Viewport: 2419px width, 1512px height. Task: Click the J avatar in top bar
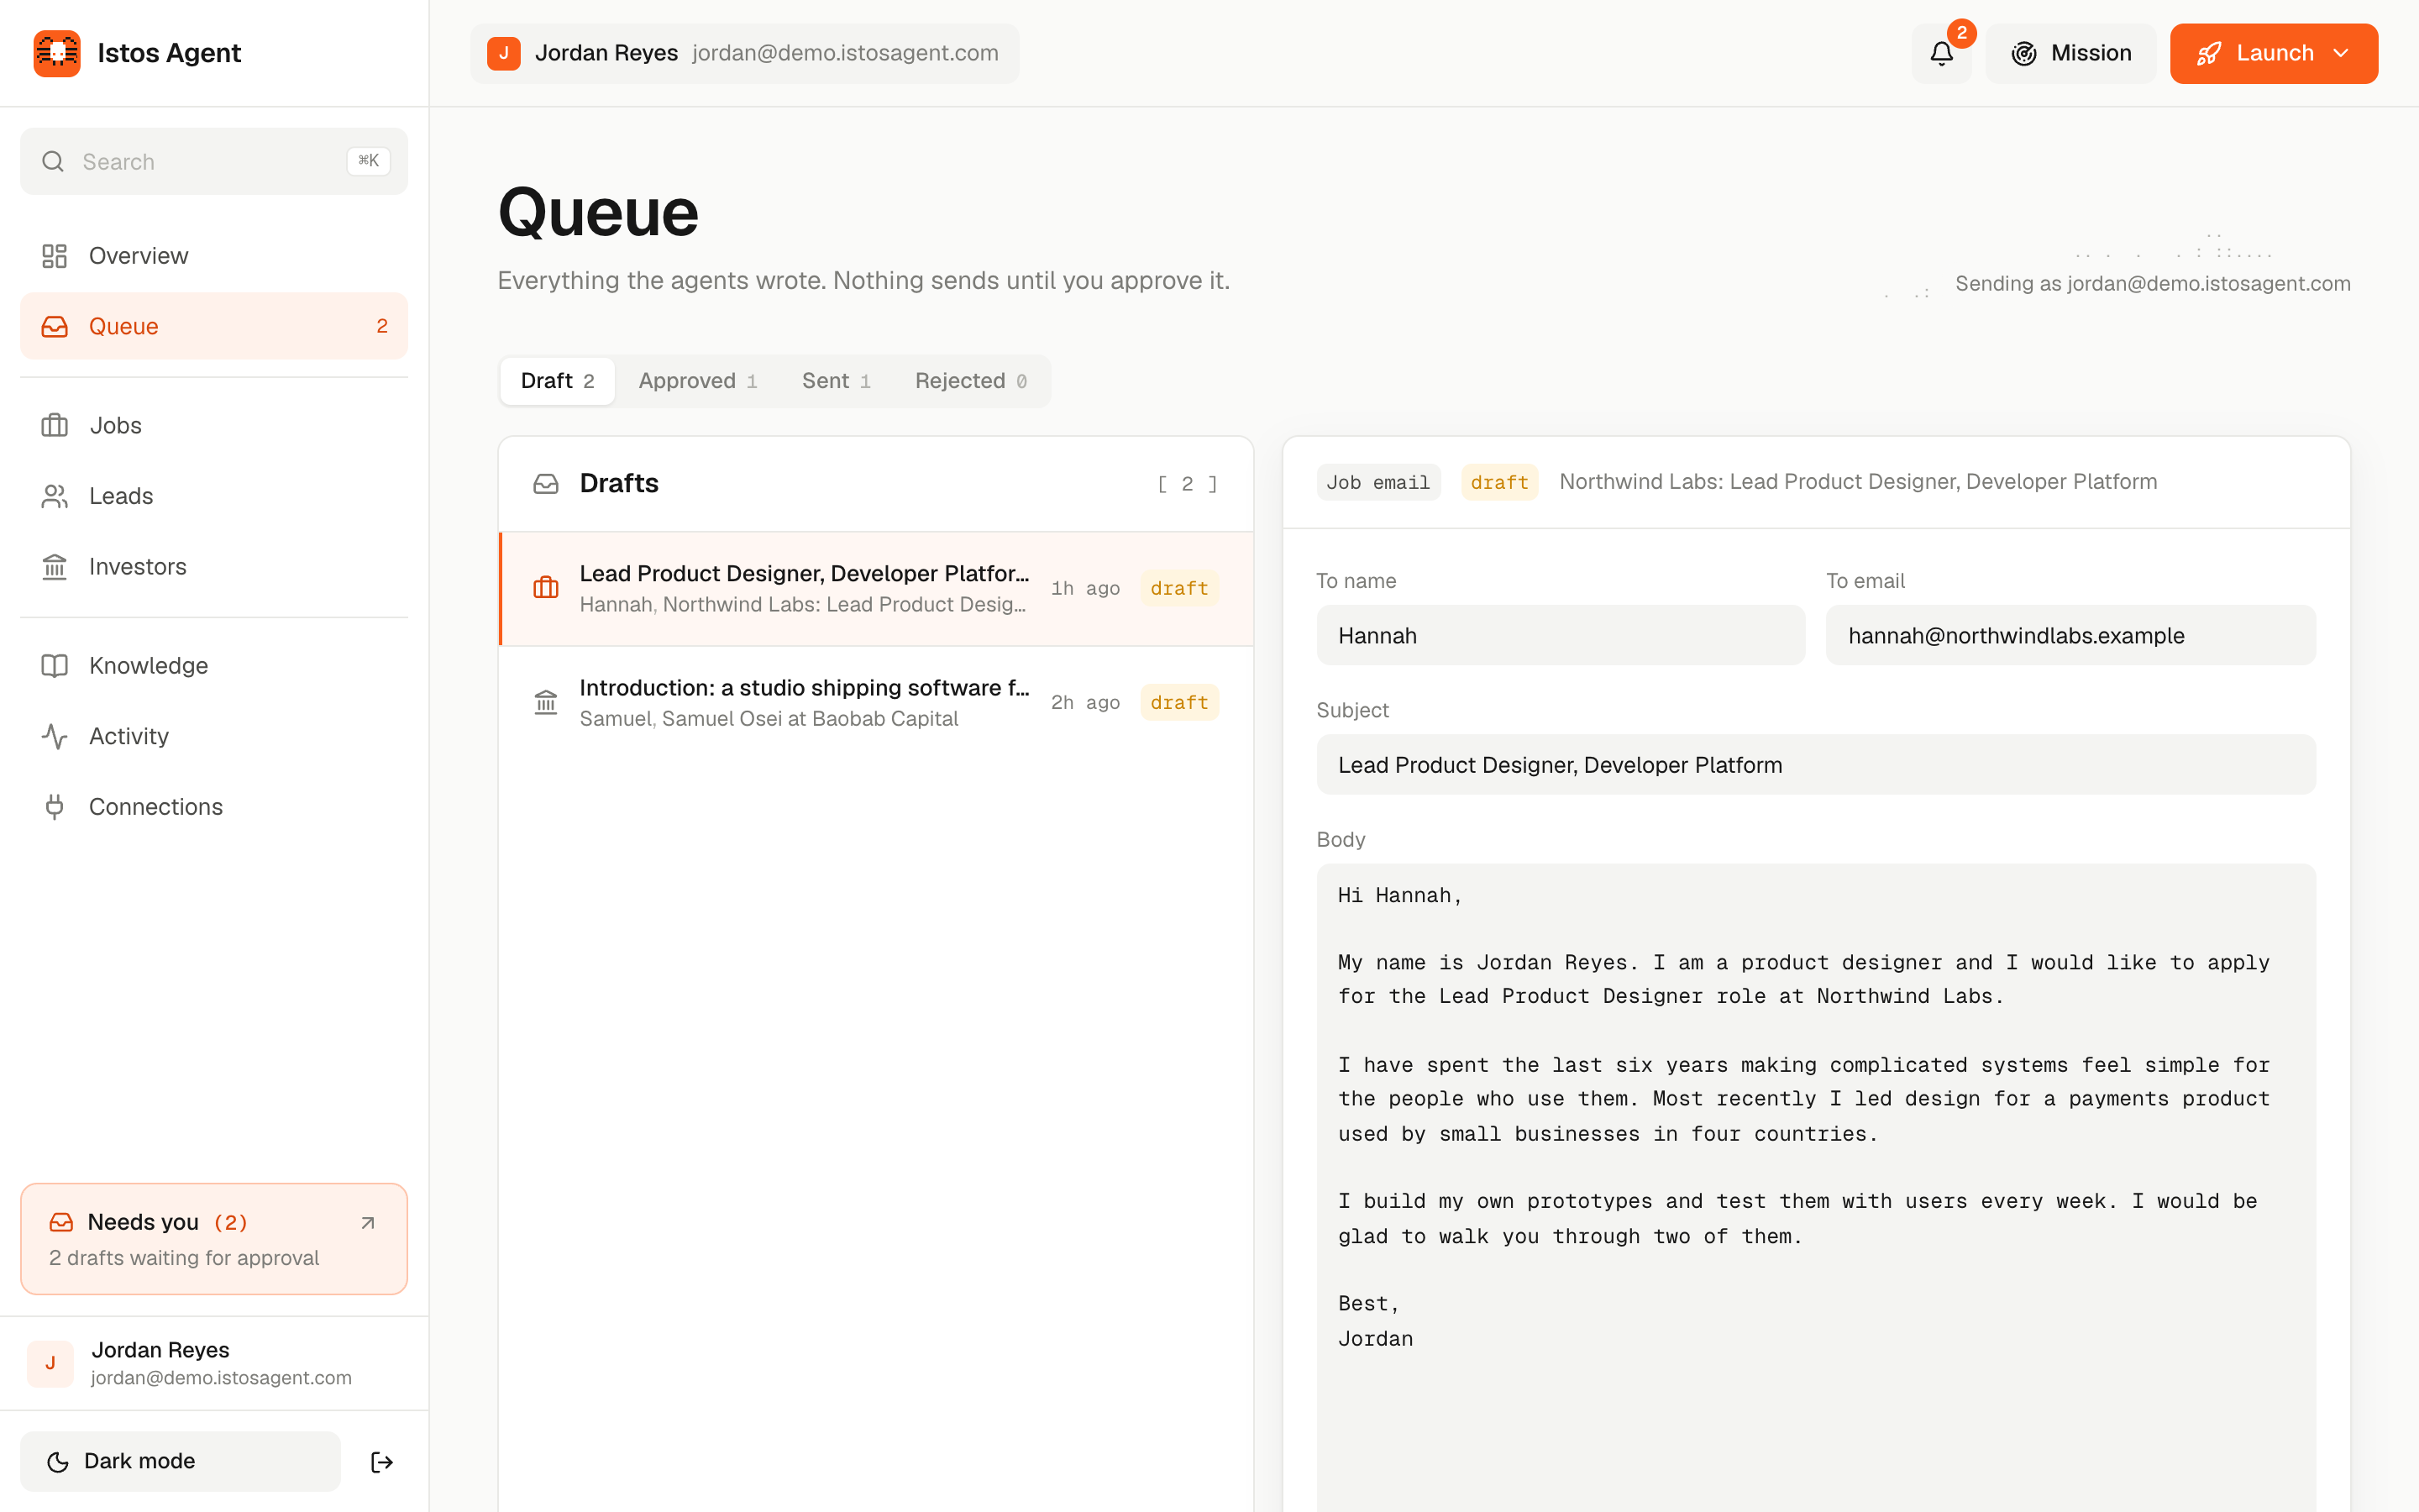click(x=504, y=53)
